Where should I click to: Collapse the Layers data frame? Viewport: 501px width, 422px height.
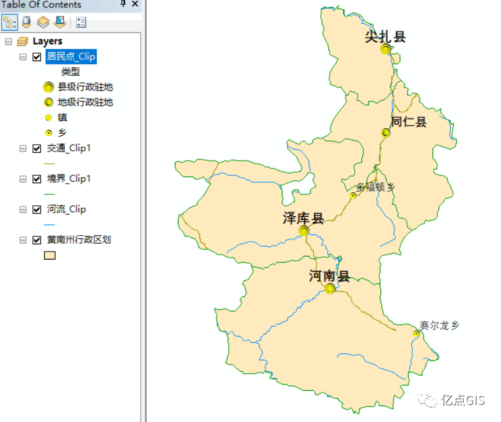9,42
